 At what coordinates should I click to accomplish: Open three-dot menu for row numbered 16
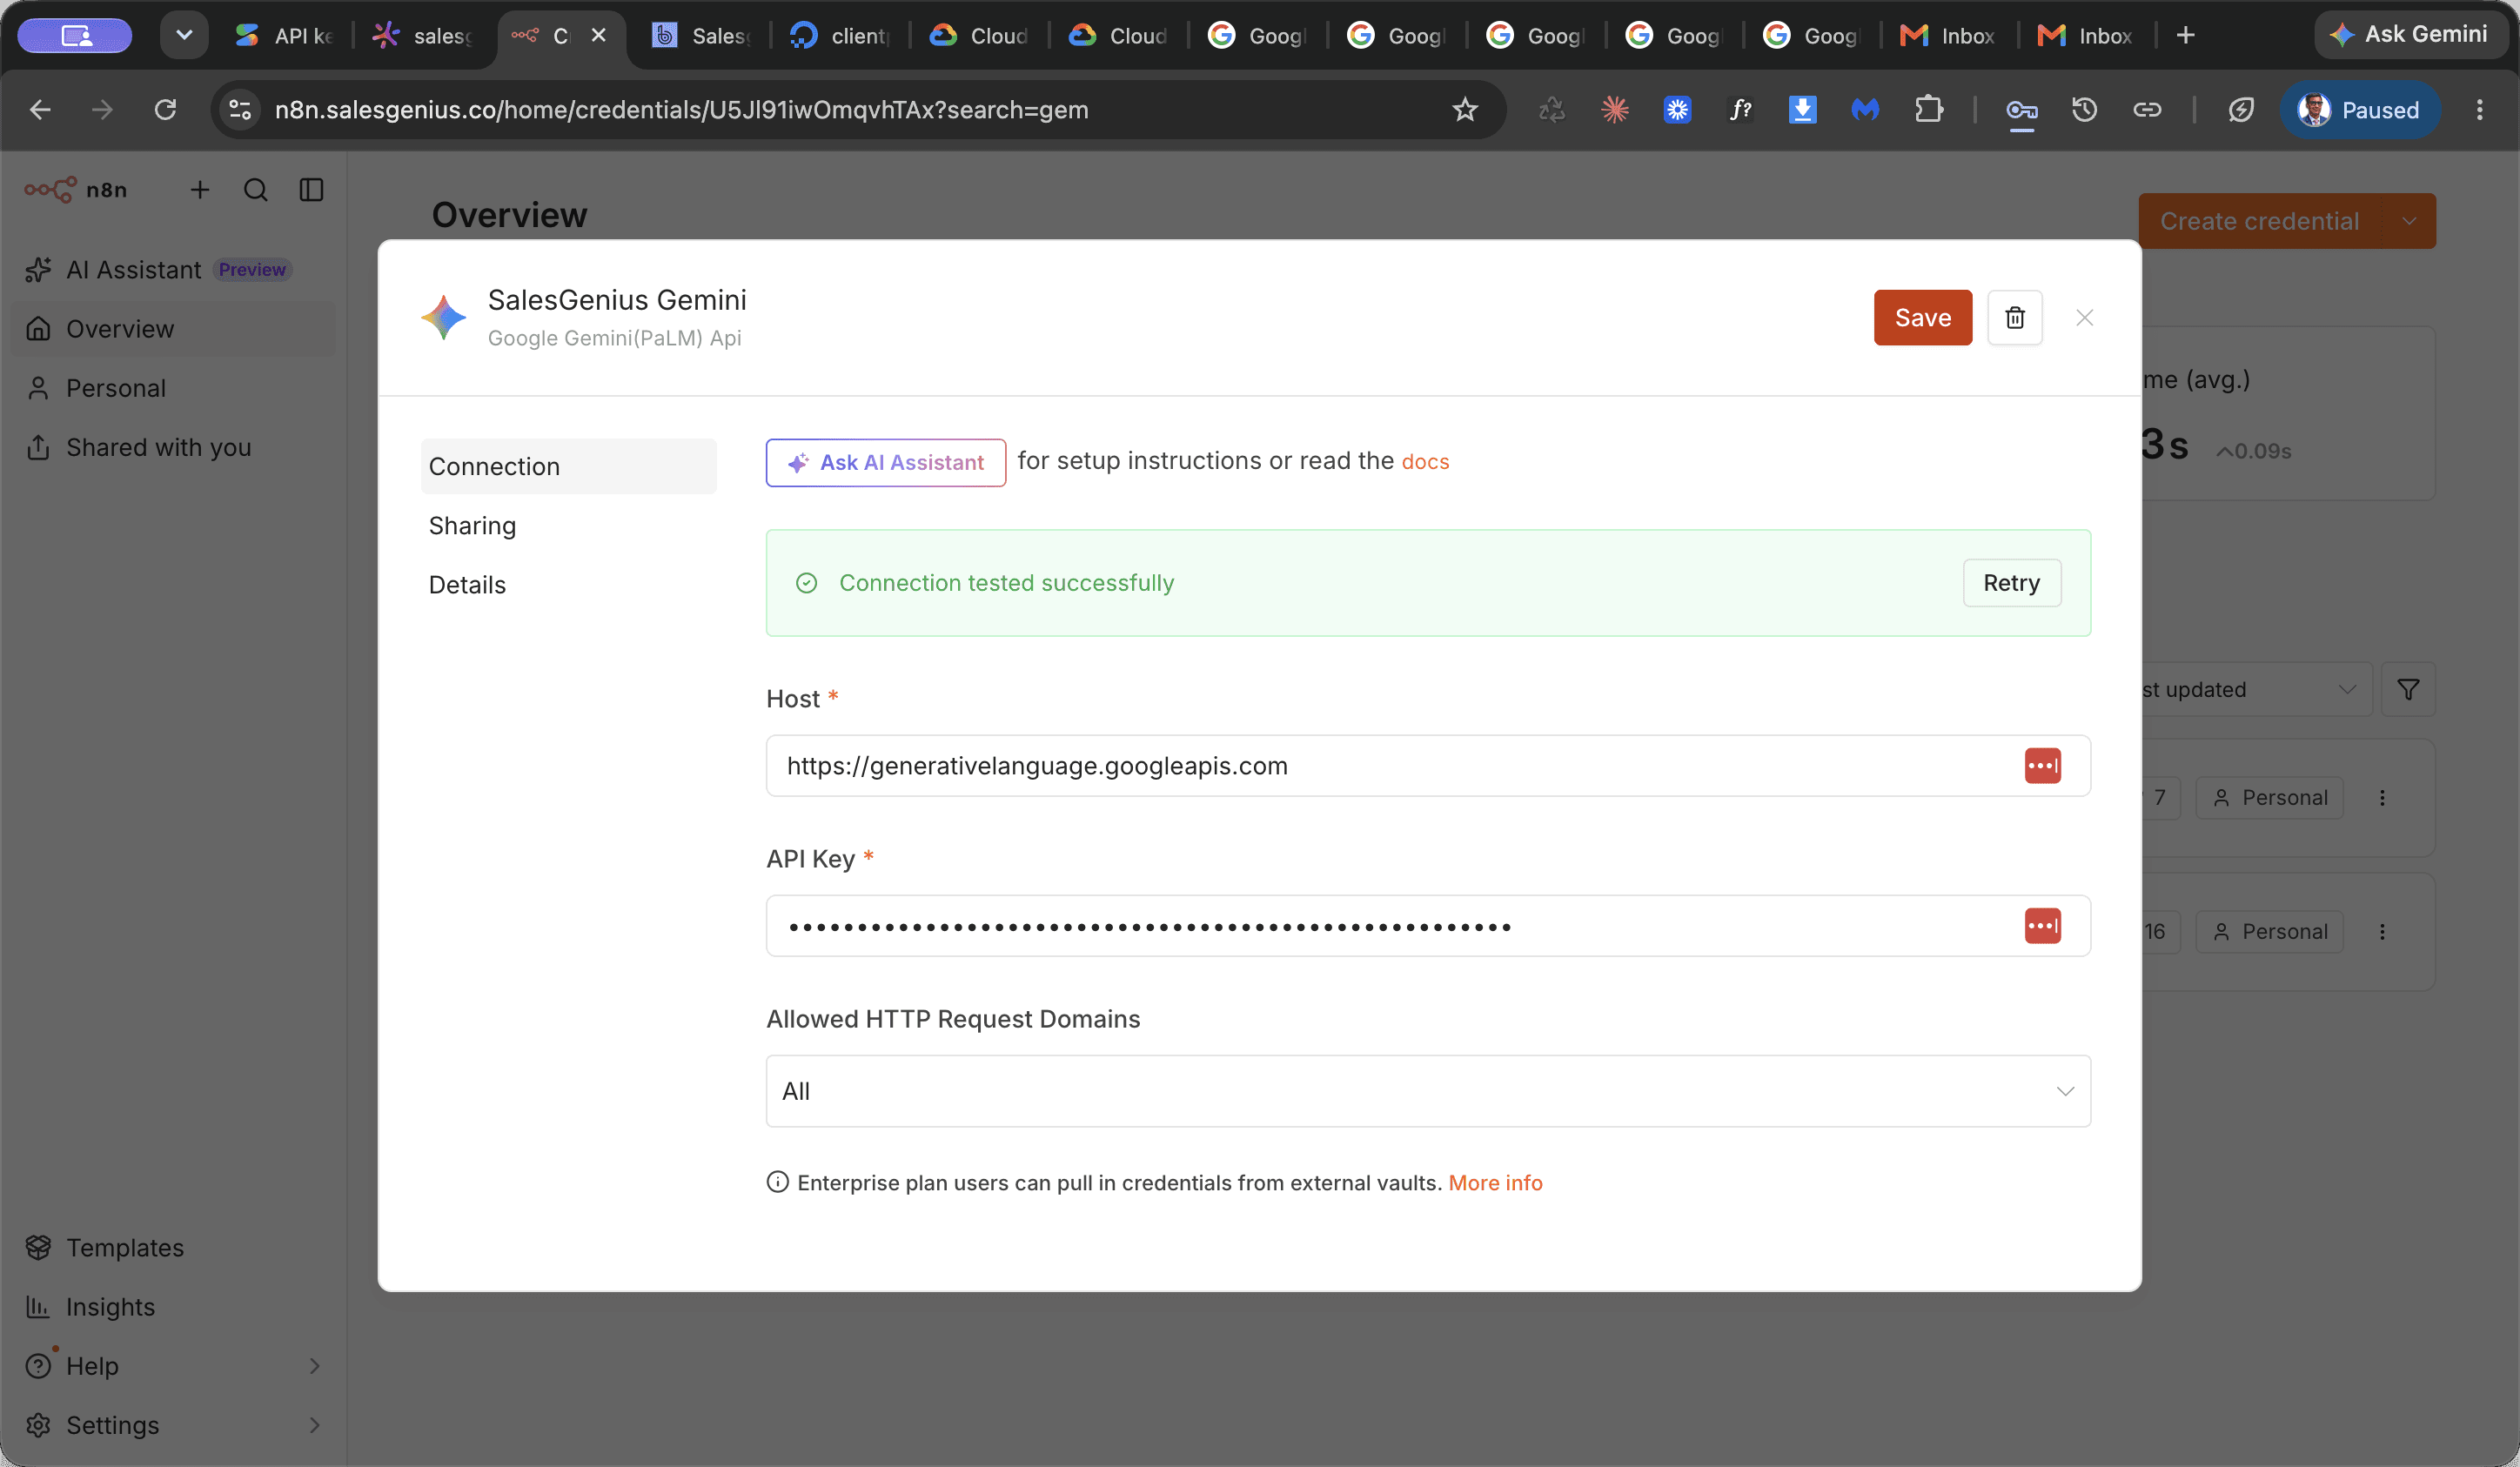(2382, 932)
